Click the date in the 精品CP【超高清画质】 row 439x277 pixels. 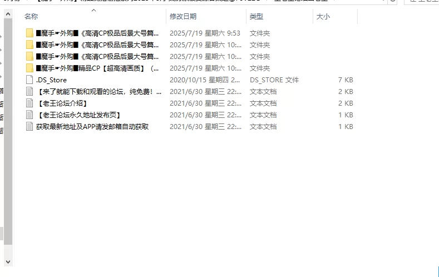point(205,68)
